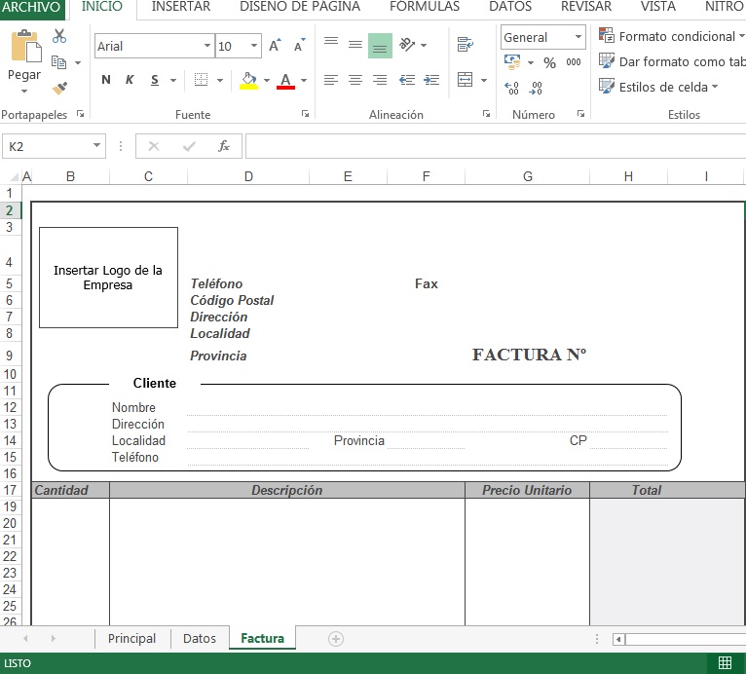This screenshot has width=746, height=674.
Task: Increase indent
Action: pos(431,80)
